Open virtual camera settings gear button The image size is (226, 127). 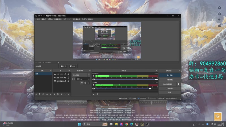(179, 84)
